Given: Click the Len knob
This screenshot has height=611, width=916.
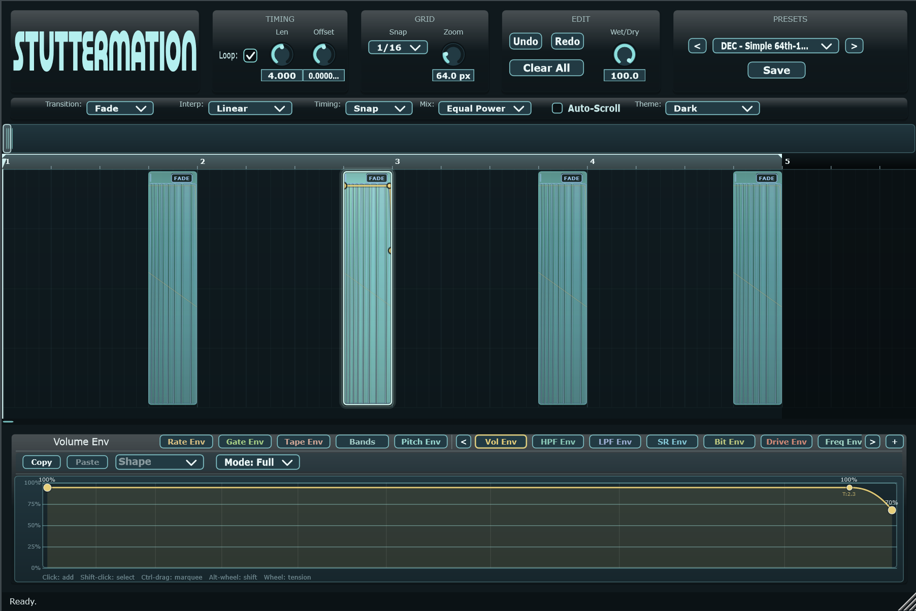Looking at the screenshot, I should tap(282, 54).
